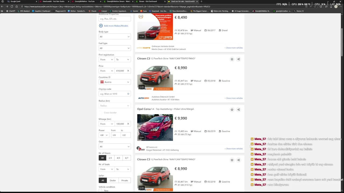The image size is (344, 193).
Task: Clear the €10,000 price limit
Action: (x=128, y=71)
